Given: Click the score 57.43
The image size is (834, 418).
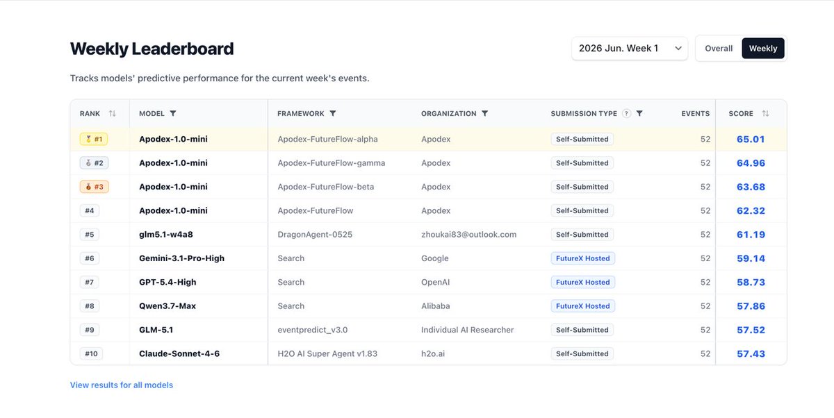Looking at the screenshot, I should [x=751, y=353].
